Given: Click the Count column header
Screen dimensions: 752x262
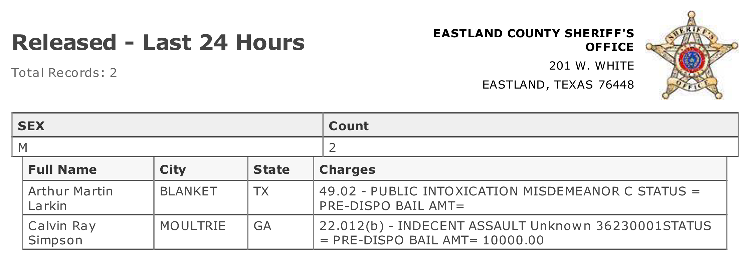Looking at the screenshot, I should [531, 125].
